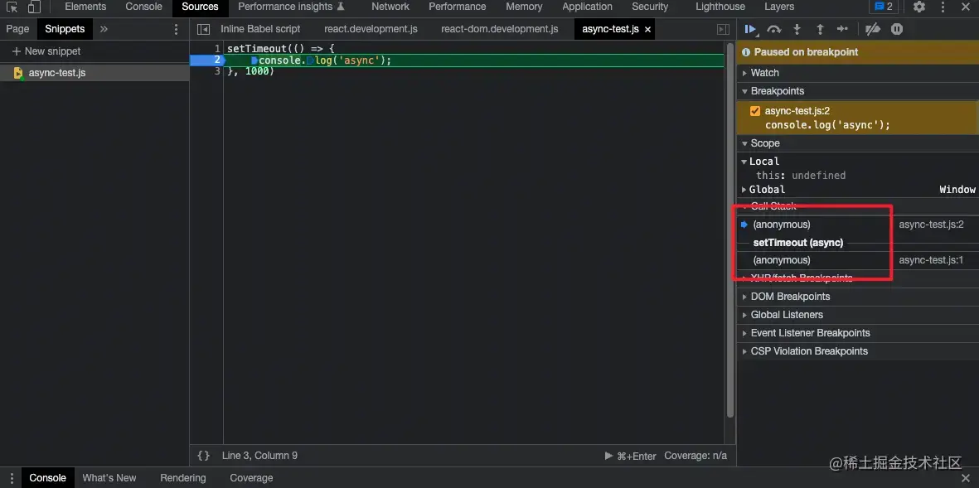
Task: Click the editor vertical scrollbar
Action: click(x=730, y=231)
